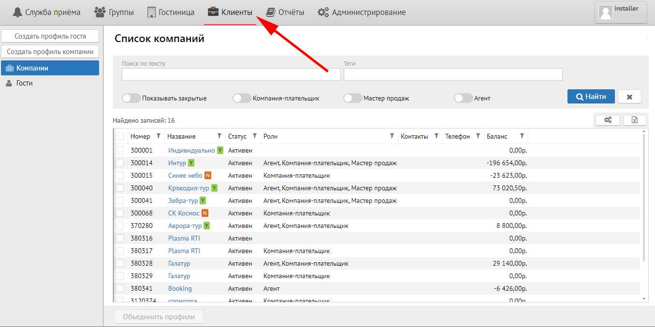
Task: Click the table settings gears icon
Action: [x=608, y=120]
